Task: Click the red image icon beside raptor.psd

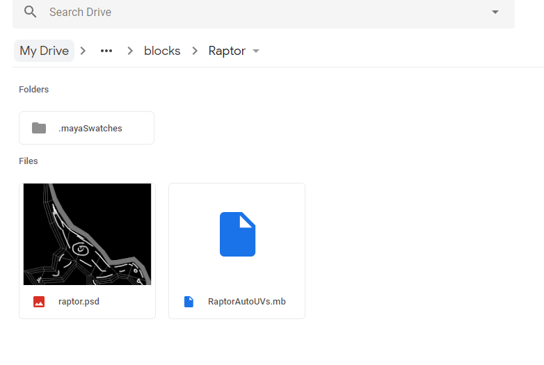Action: [39, 302]
